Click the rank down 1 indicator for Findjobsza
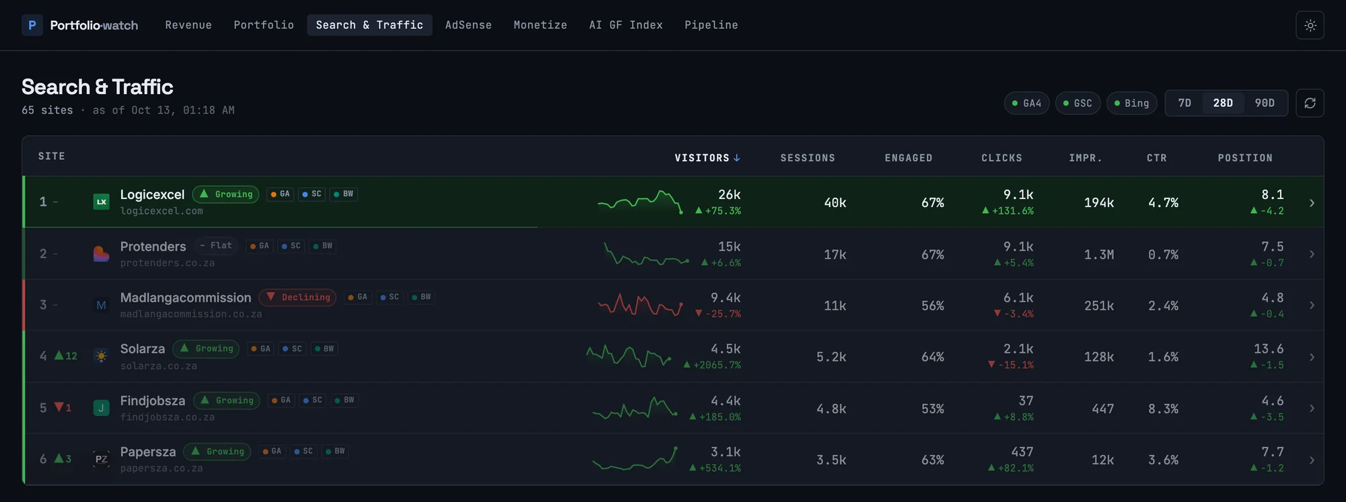This screenshot has width=1346, height=502. pos(63,408)
